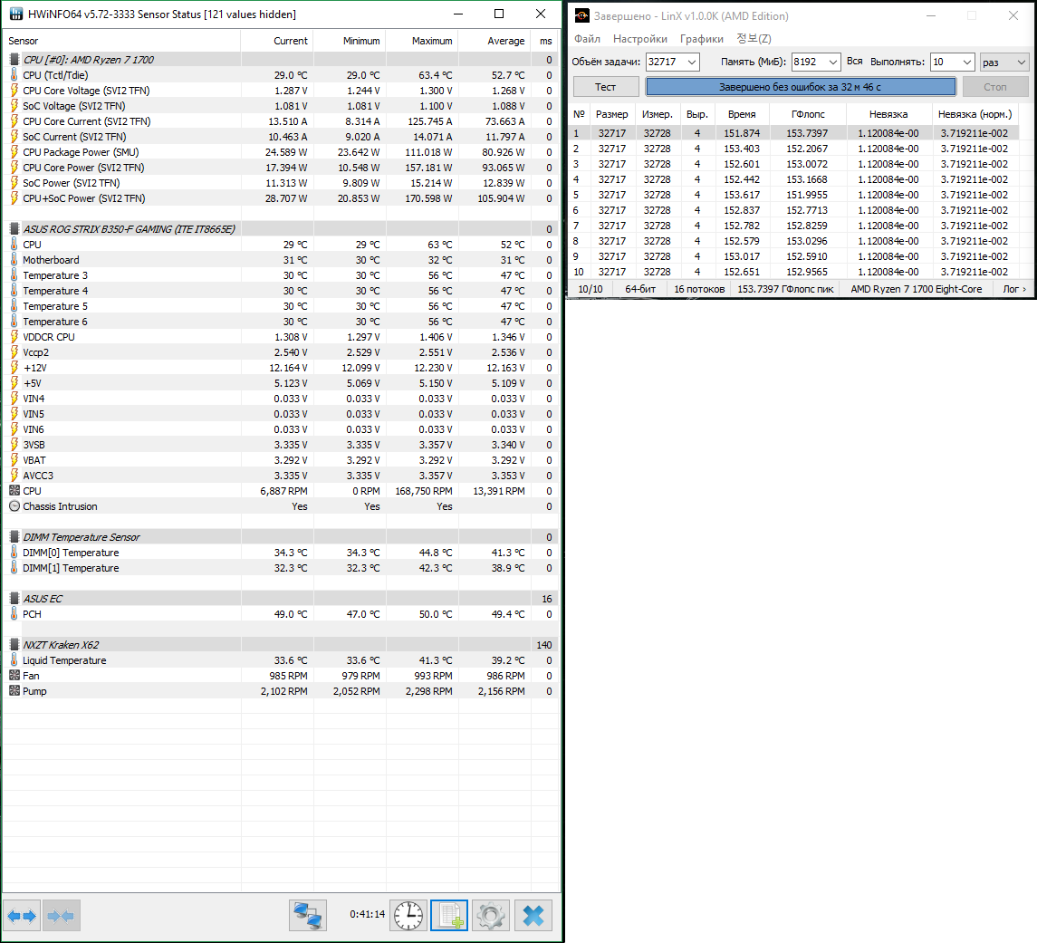This screenshot has width=1037, height=943.
Task: Click the ГФлопс column header in LinX
Action: click(x=808, y=114)
